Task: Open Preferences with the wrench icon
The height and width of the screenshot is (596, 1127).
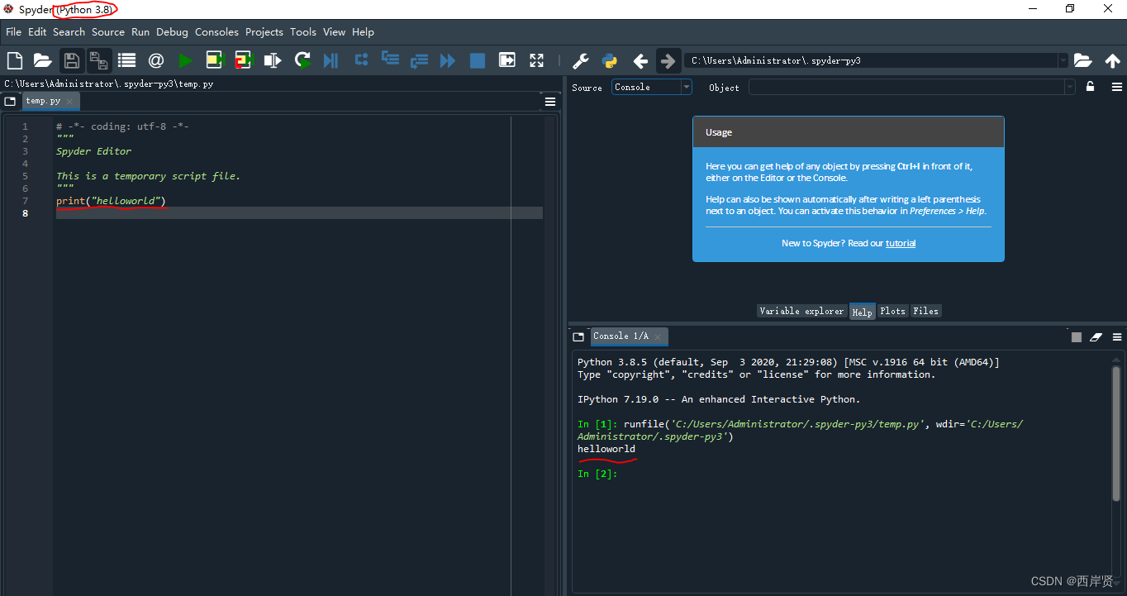Action: [x=581, y=60]
